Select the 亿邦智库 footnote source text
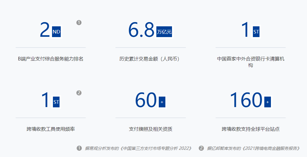Screen dimensions: 307x157 coord(253,148)
